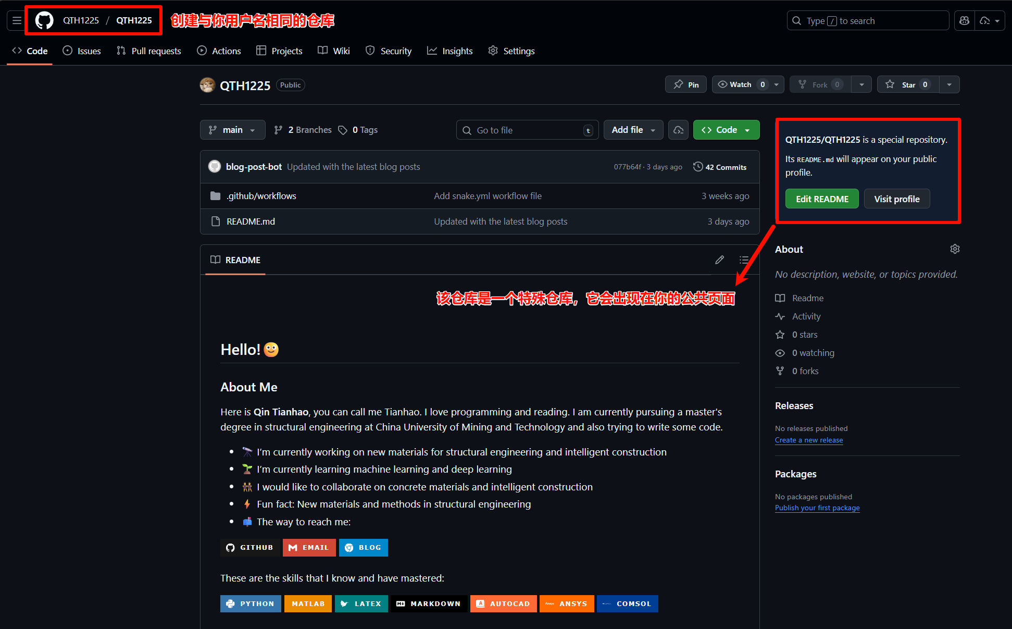Screen dimensions: 1012x629
Task: Open Copilot from the top bar icon
Action: (x=964, y=20)
